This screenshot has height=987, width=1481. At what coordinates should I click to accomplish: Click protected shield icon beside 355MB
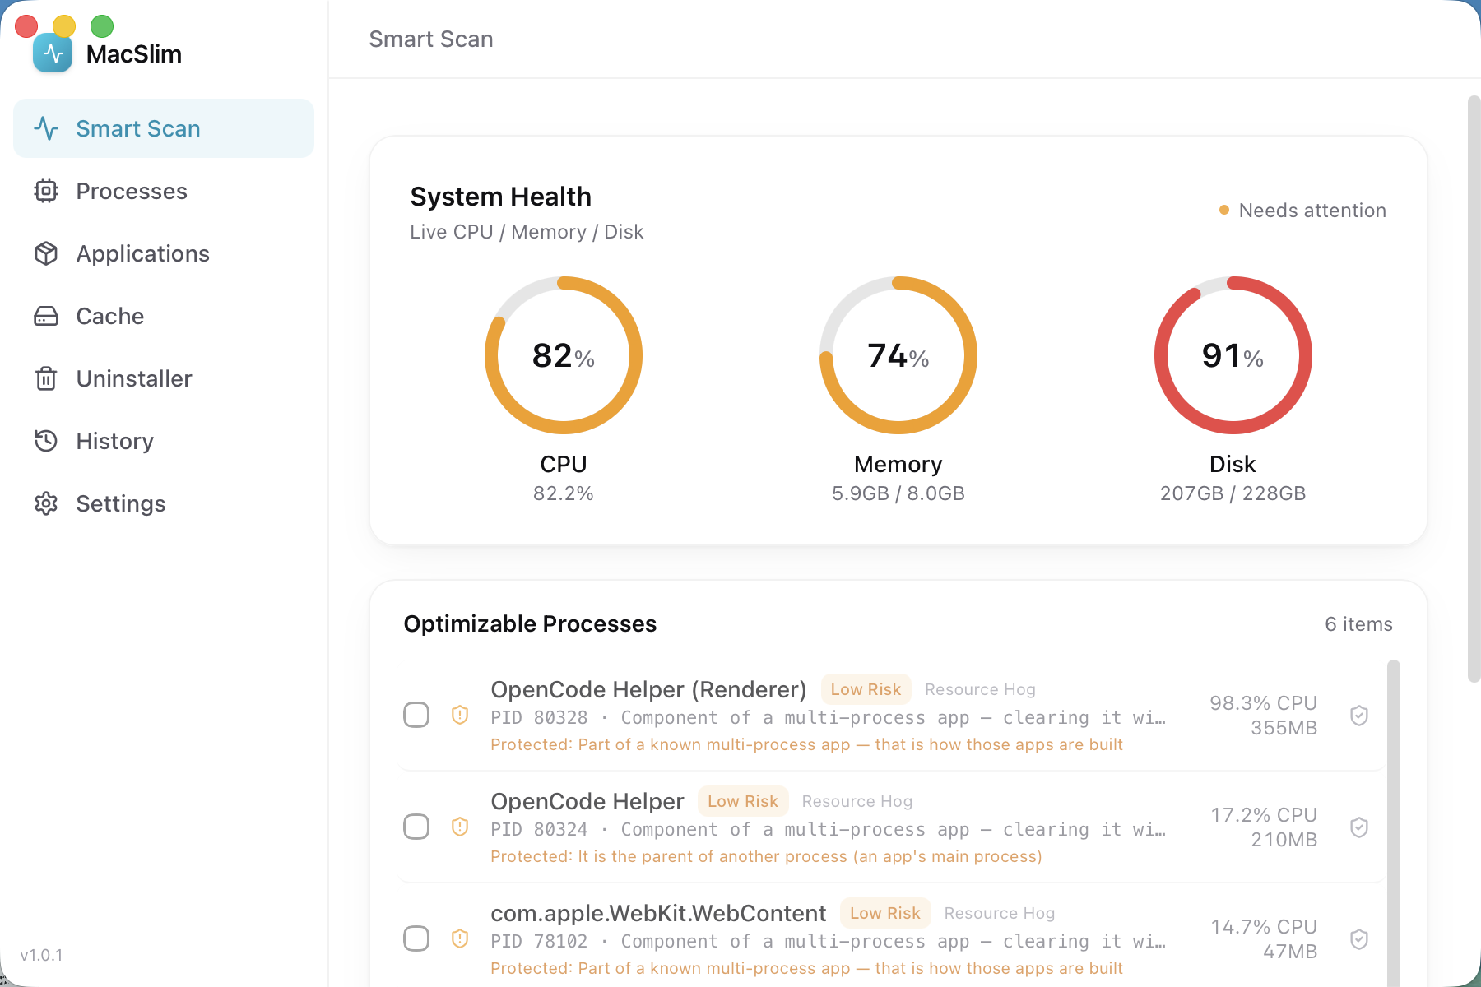pos(1359,716)
